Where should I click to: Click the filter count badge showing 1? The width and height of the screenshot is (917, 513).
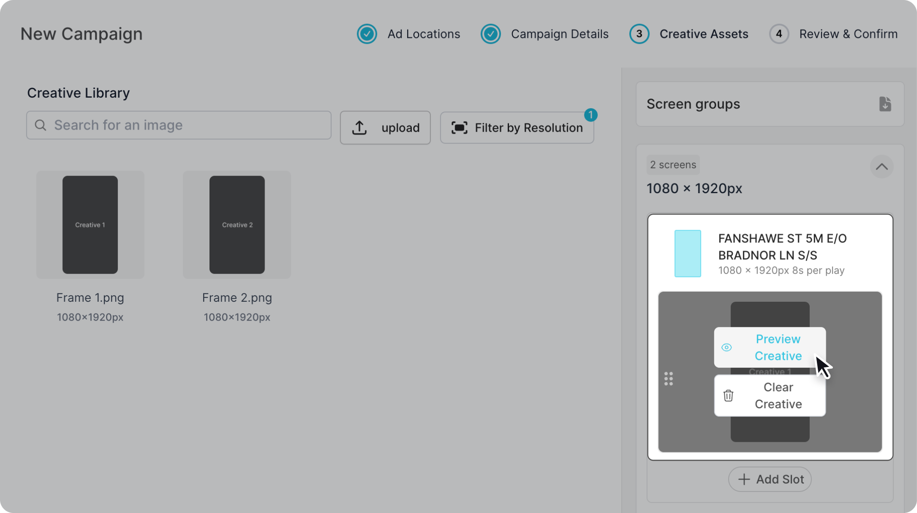[x=591, y=115]
